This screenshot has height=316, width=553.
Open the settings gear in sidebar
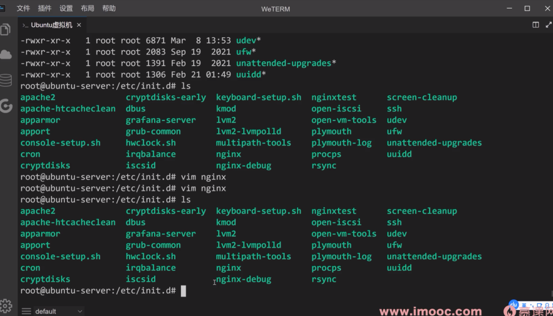click(5, 306)
